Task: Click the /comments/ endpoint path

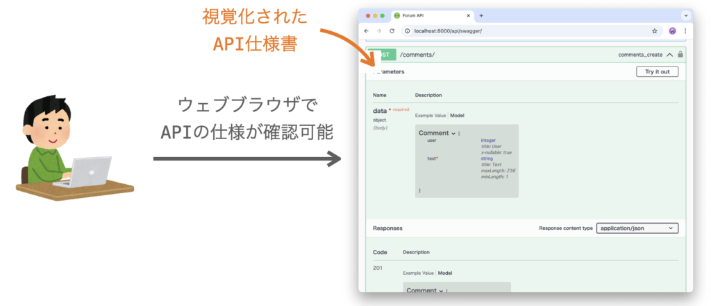Action: (x=417, y=55)
